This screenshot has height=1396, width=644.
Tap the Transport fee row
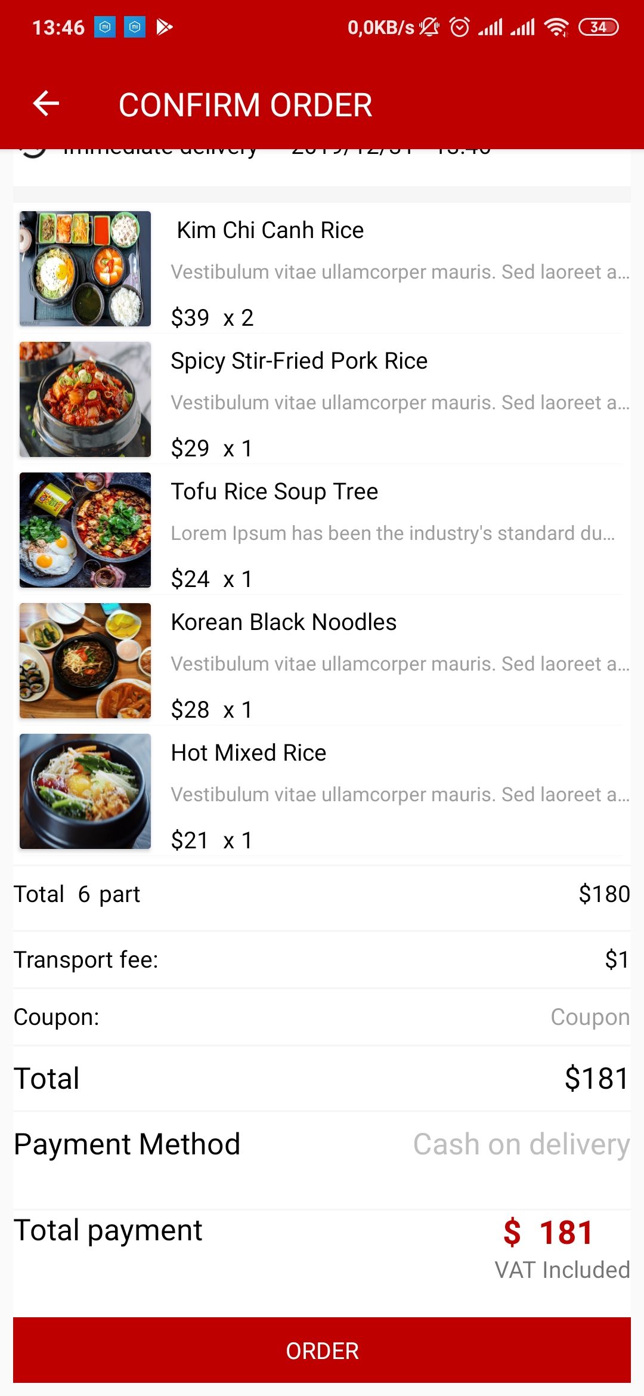[322, 960]
